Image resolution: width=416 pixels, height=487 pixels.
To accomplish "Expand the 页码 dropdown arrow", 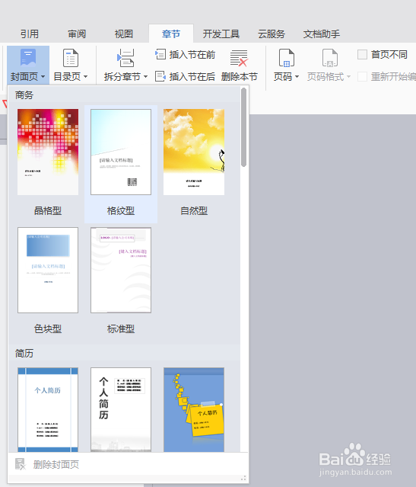I will [297, 77].
